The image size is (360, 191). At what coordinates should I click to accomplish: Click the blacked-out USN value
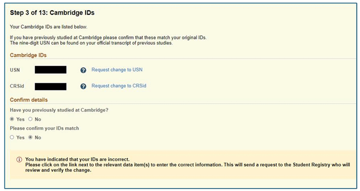pyautogui.click(x=50, y=69)
